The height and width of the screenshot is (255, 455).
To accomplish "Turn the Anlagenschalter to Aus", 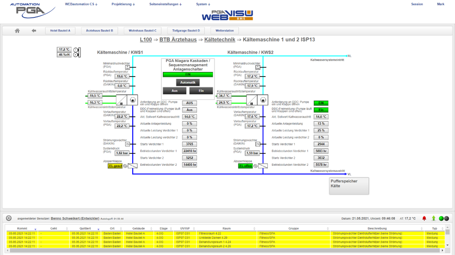I will point(174,91).
